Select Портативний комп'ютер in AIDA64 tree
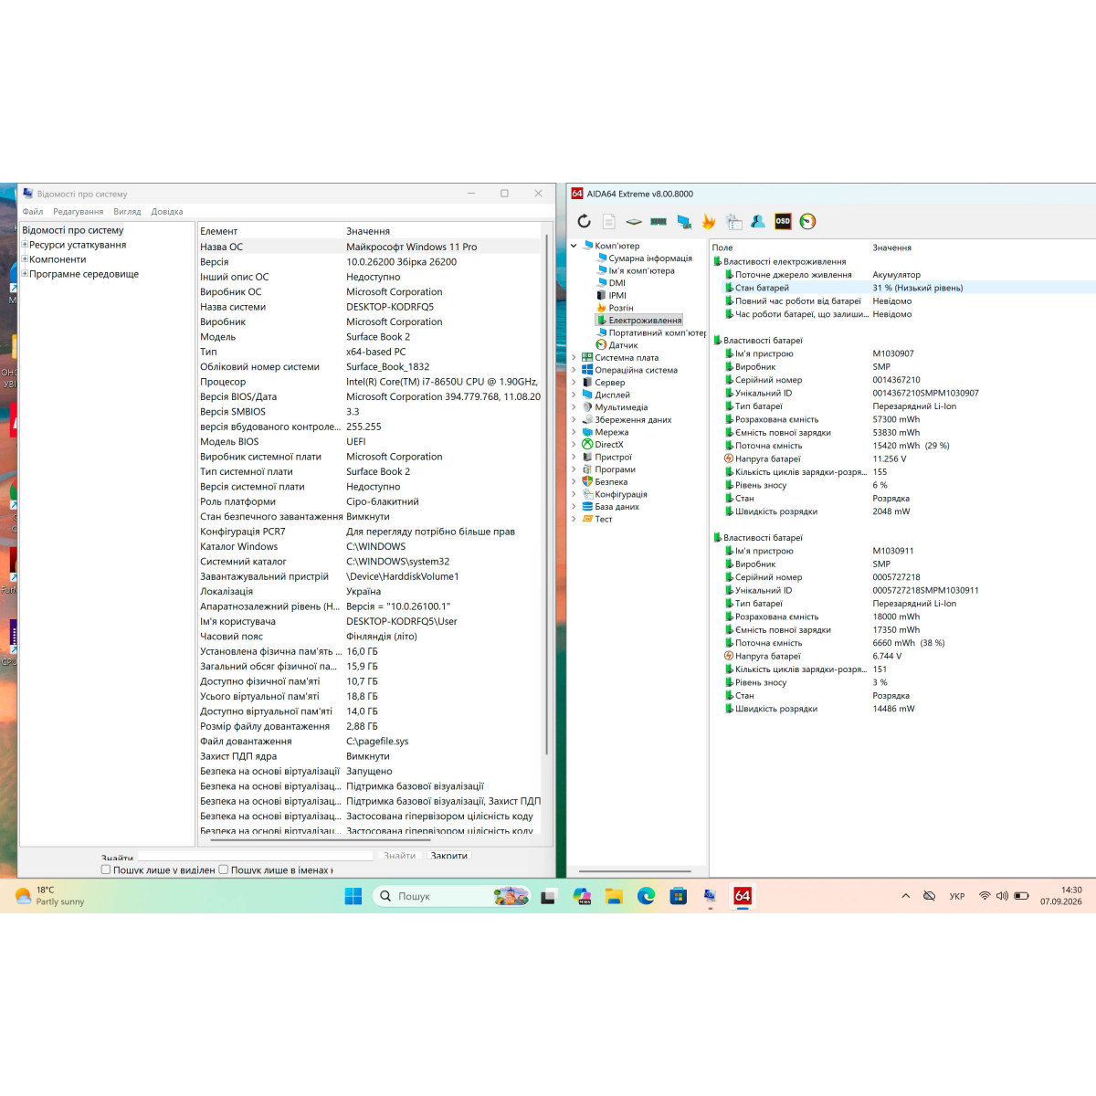The image size is (1096, 1096). pos(657,332)
